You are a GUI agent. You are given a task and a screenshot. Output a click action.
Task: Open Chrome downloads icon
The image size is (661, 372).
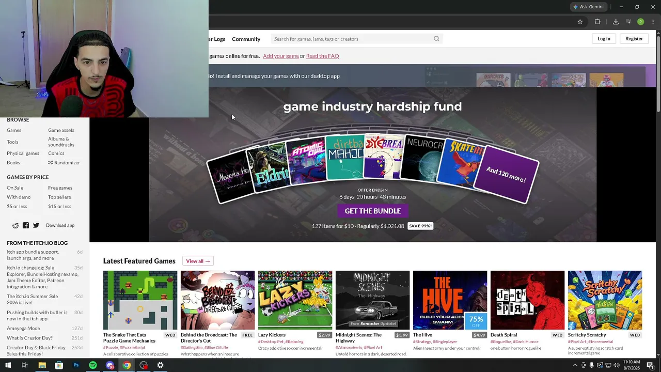(616, 22)
